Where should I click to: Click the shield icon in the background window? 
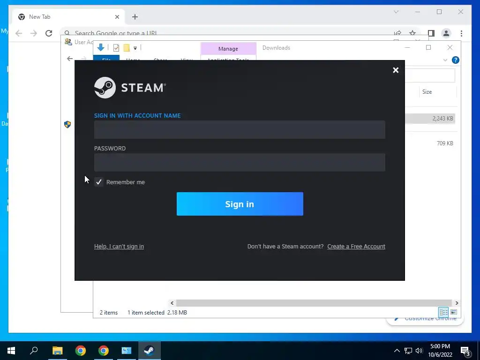coord(67,124)
